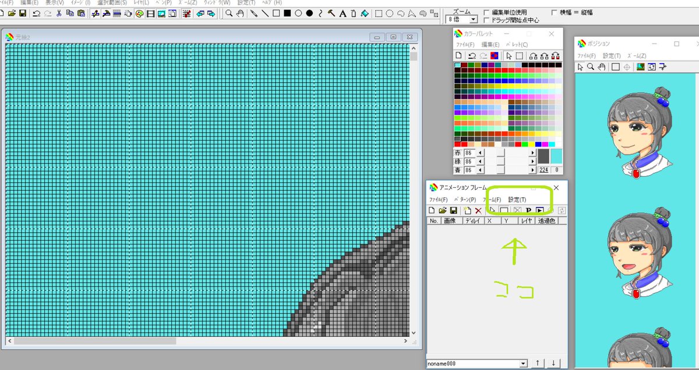Enable 編集単位使用 checkbox

(x=486, y=12)
